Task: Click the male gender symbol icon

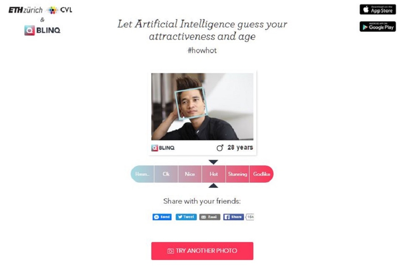Action: coord(220,148)
